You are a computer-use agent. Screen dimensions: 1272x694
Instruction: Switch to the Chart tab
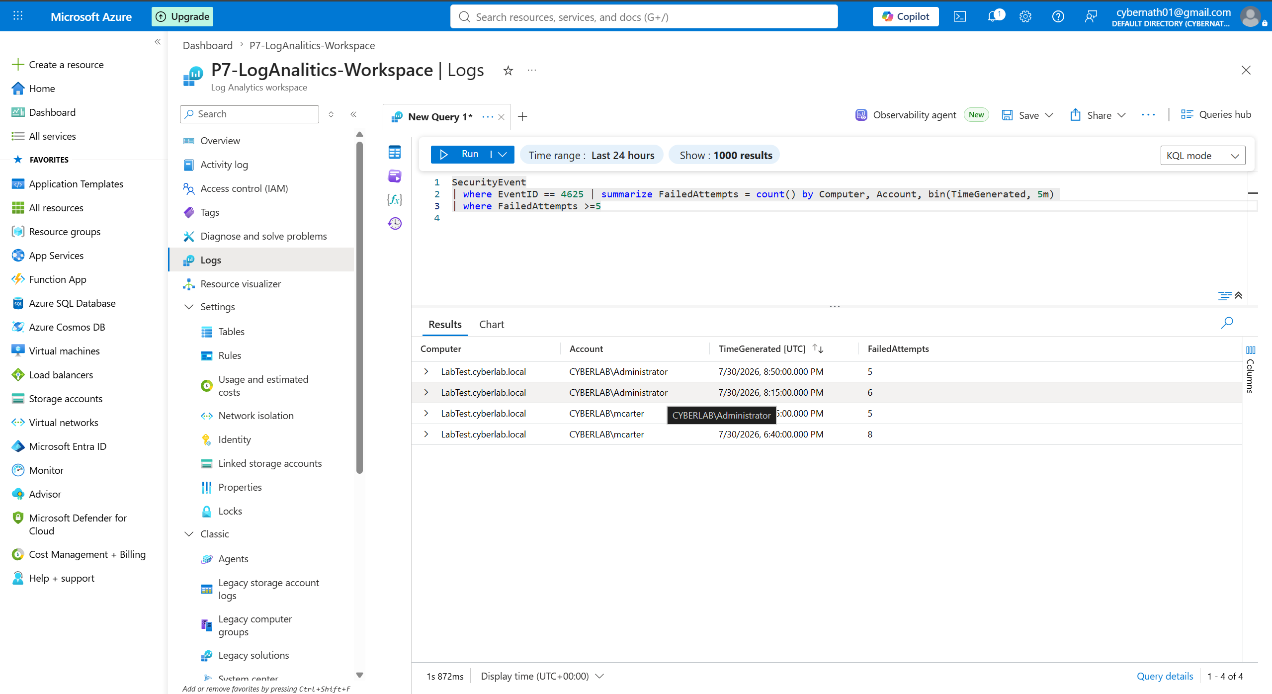pos(492,325)
